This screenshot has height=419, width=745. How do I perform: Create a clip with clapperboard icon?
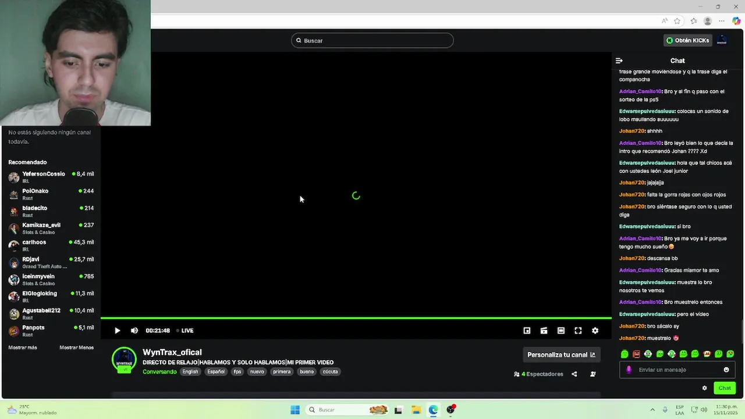pyautogui.click(x=544, y=331)
